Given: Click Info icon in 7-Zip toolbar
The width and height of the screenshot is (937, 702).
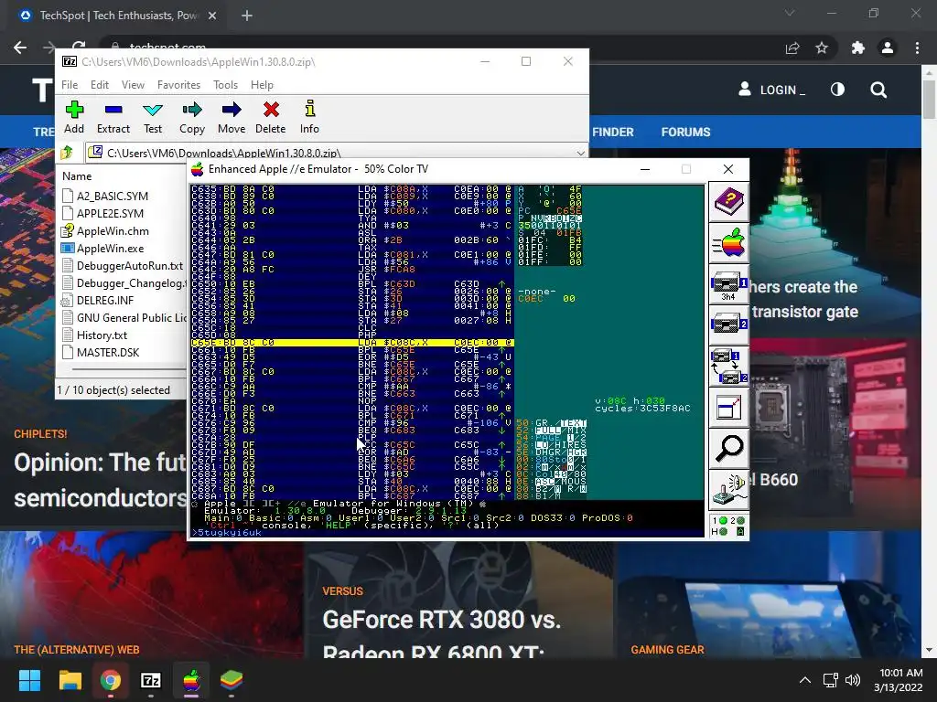Looking at the screenshot, I should click(x=309, y=118).
